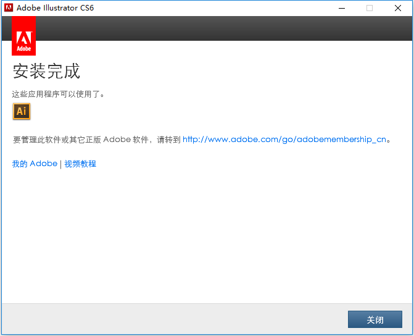Viewport: 414px width, 336px height.
Task: Click the Adobe Illustrator Ai application icon
Action: pyautogui.click(x=22, y=111)
